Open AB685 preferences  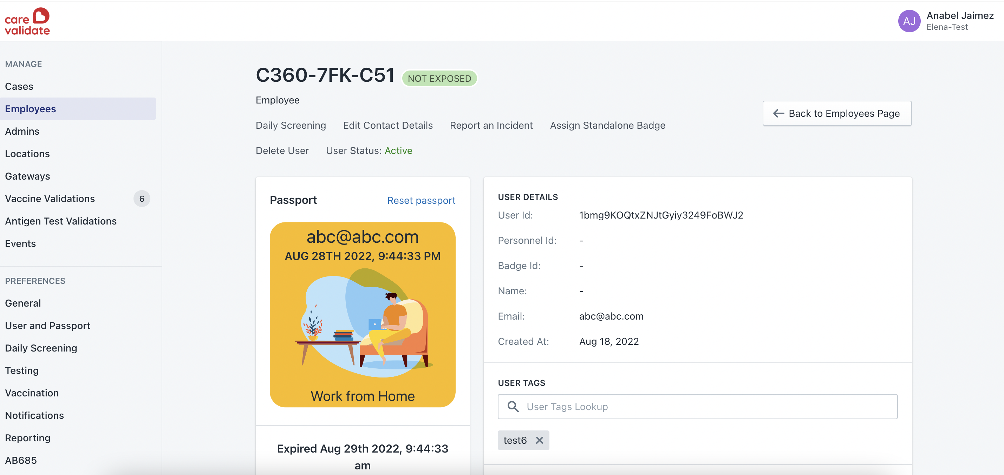[x=21, y=461]
